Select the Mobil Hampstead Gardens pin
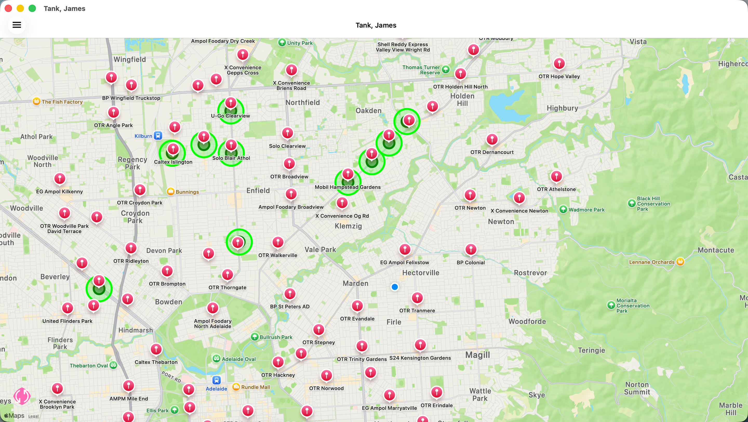The width and height of the screenshot is (748, 422). coord(348,174)
